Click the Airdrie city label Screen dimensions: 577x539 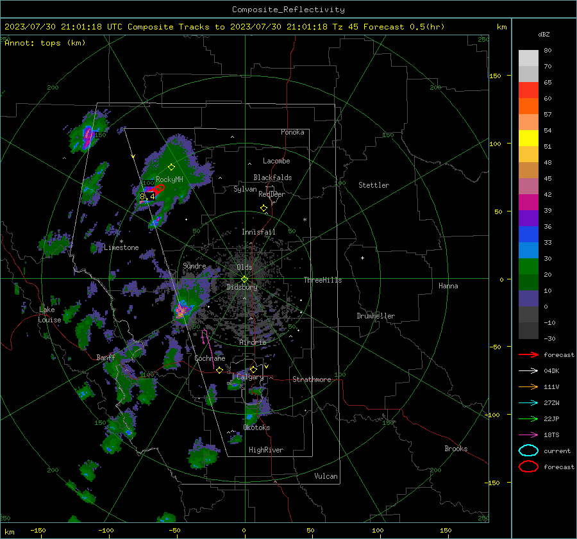click(253, 342)
